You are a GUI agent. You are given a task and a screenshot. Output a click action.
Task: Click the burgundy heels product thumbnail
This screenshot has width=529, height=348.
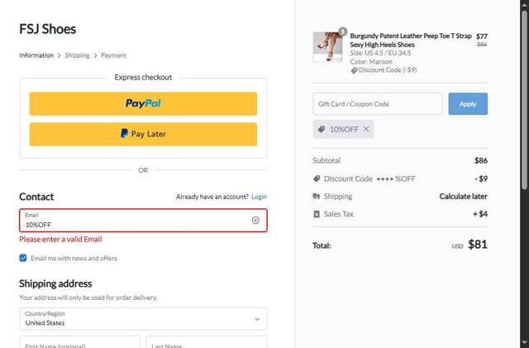[327, 47]
